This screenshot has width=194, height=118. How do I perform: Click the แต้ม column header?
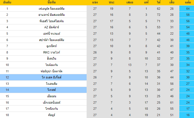point(188,2)
